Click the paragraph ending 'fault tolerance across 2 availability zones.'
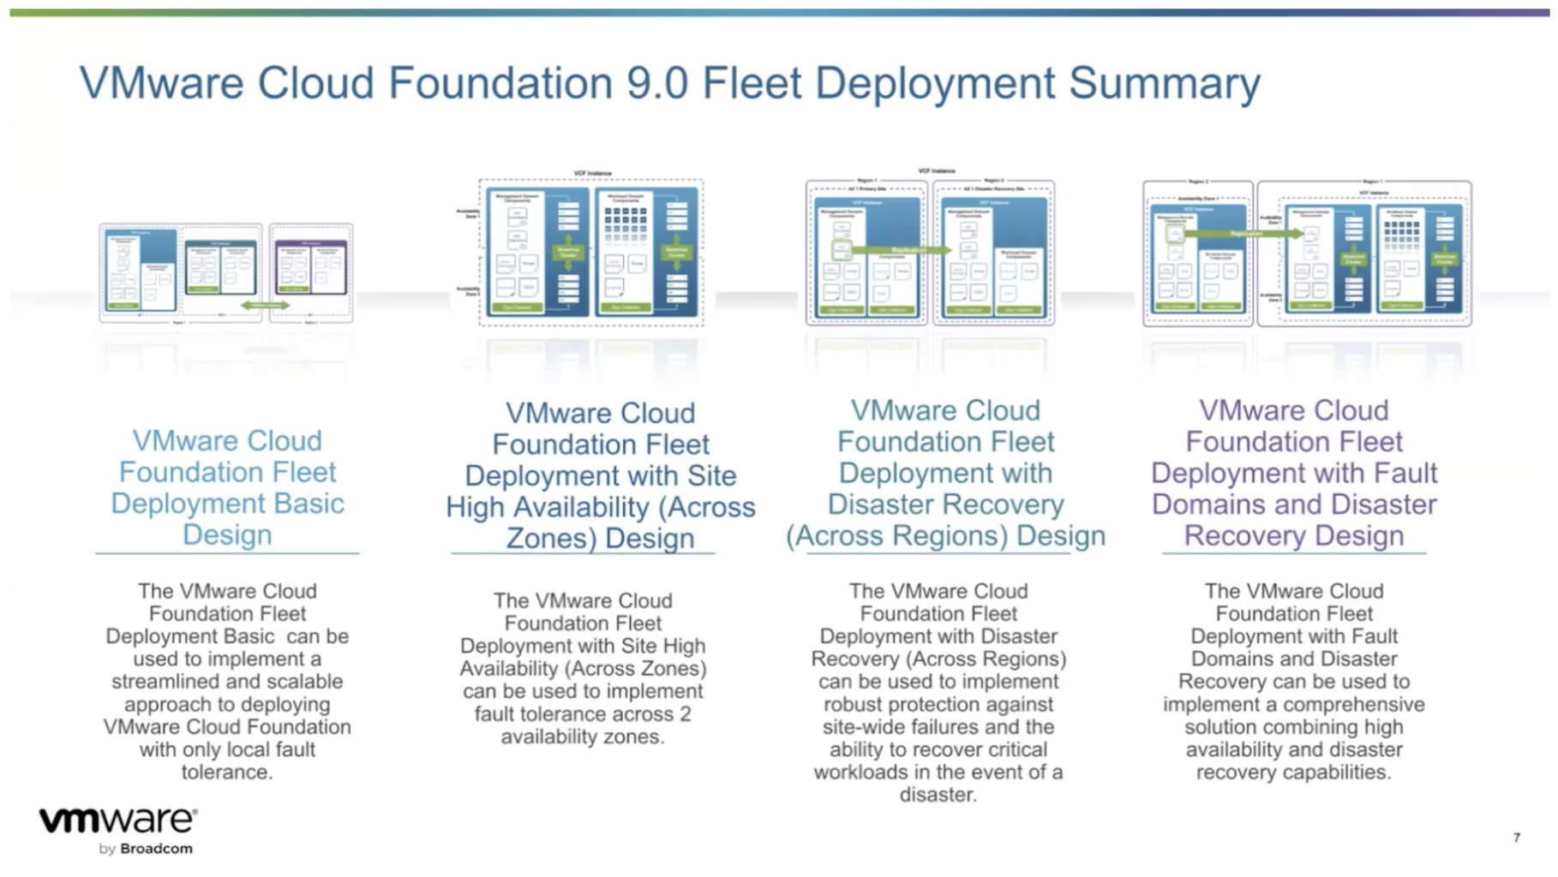 583,668
